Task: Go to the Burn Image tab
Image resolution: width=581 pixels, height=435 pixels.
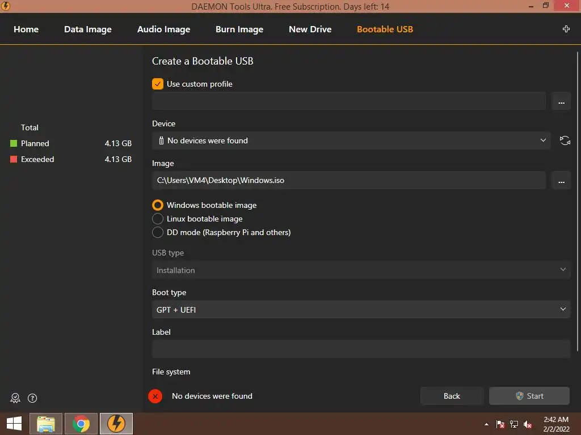Action: [239, 29]
